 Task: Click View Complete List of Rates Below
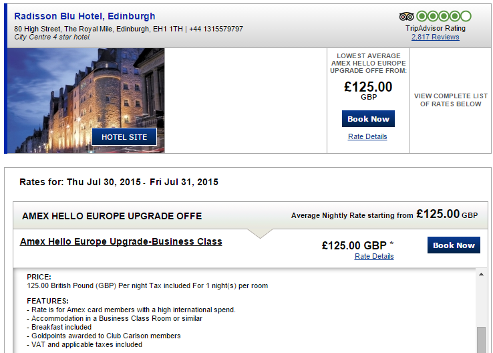pos(450,100)
